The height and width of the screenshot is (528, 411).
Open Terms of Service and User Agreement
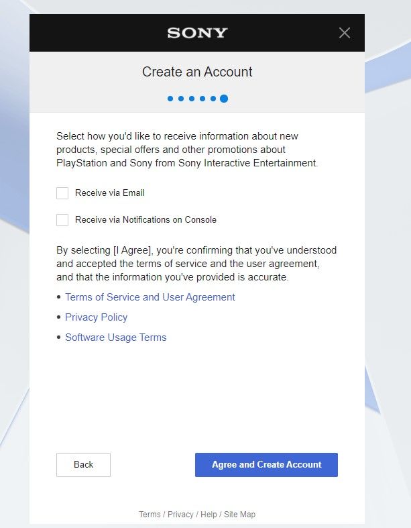pos(150,297)
